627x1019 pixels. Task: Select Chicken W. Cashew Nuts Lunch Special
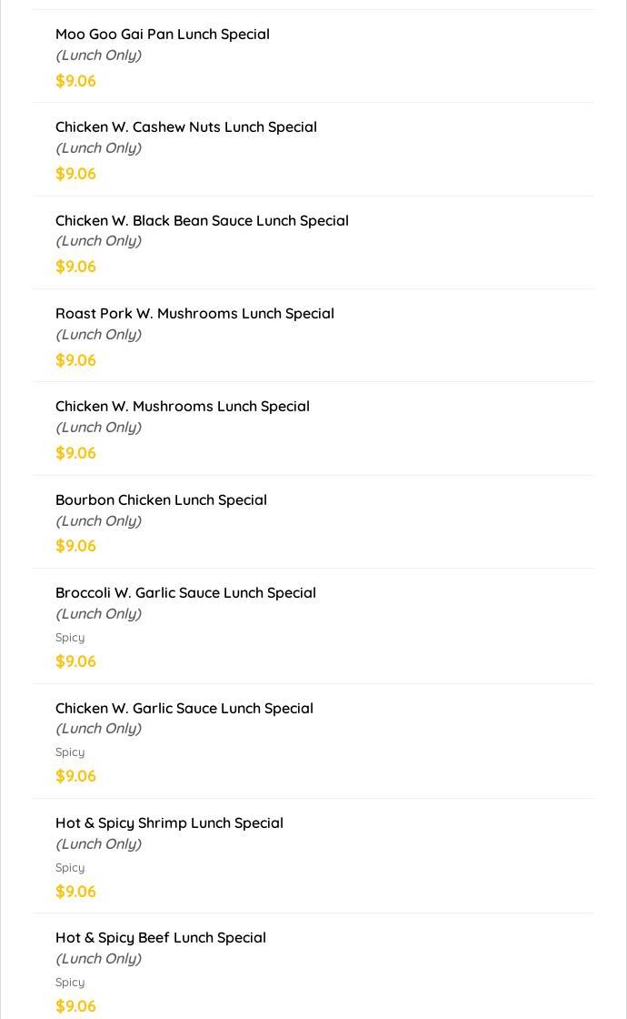pyautogui.click(x=313, y=149)
